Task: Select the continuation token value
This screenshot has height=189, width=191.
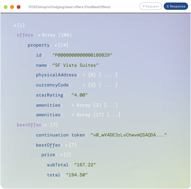Action: 129,135
